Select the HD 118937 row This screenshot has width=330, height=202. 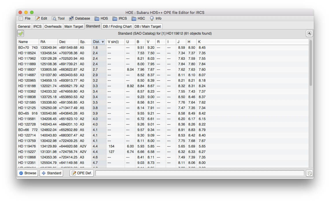coord(163,70)
